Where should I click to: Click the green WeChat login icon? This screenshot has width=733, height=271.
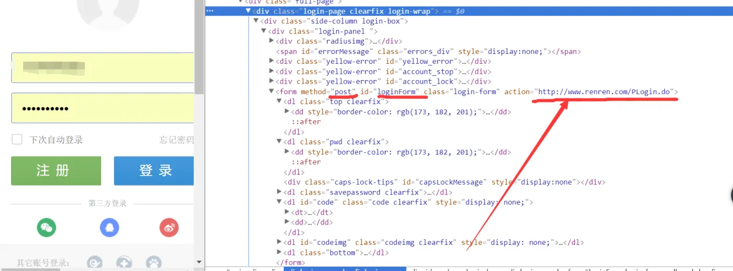(47, 228)
